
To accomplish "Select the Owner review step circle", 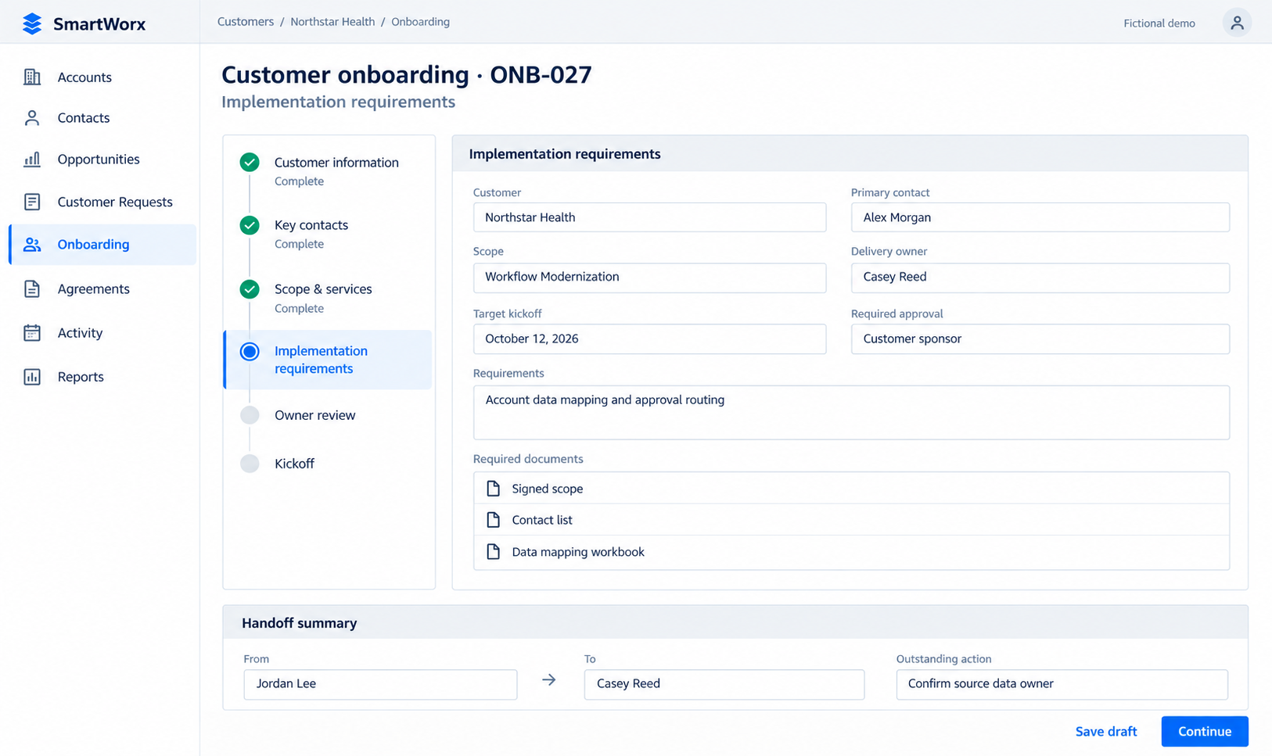I will (x=250, y=415).
